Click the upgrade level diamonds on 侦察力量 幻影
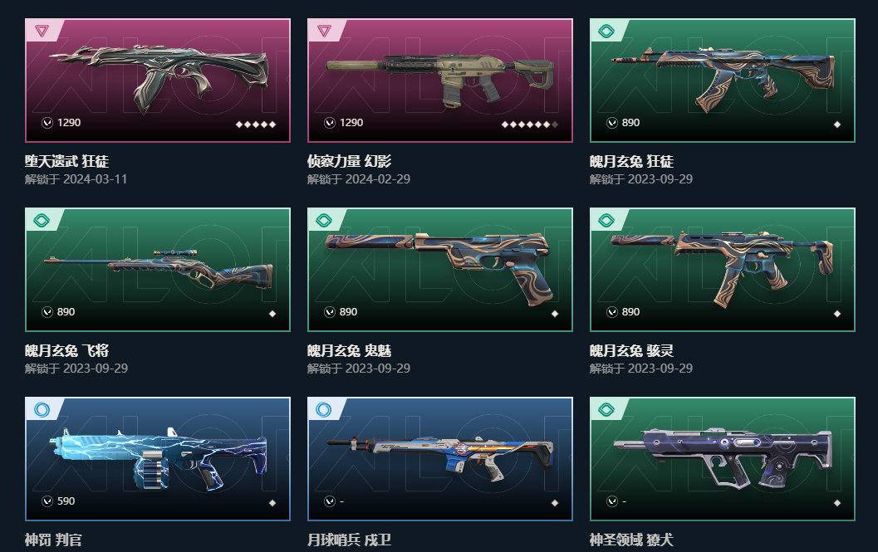Image resolution: width=878 pixels, height=552 pixels. (530, 125)
